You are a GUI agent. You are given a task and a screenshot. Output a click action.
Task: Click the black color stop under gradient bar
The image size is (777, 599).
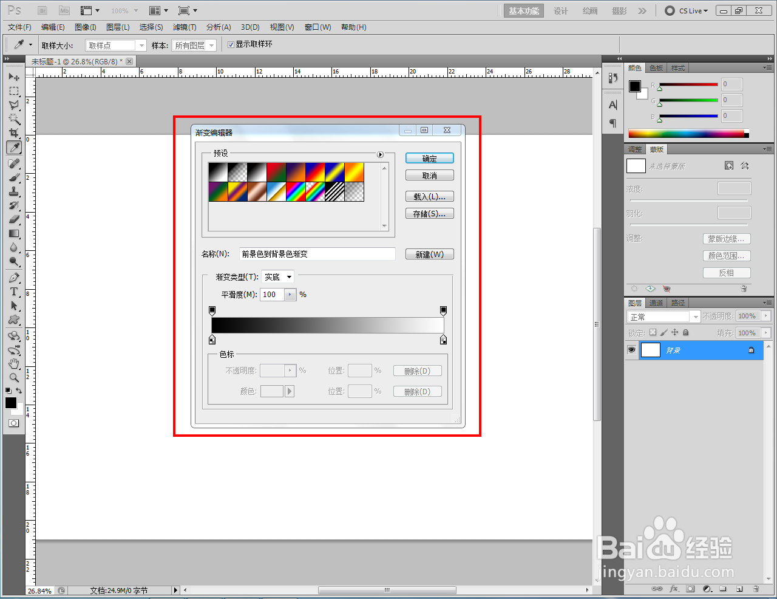click(212, 340)
